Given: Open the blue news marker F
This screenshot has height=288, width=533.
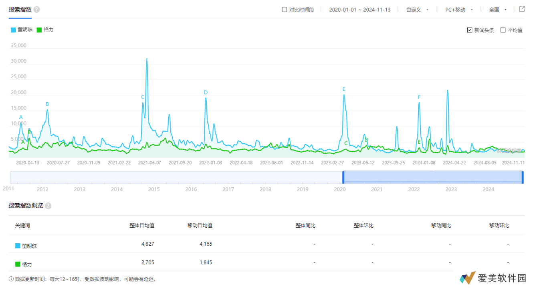Looking at the screenshot, I should pos(419,97).
